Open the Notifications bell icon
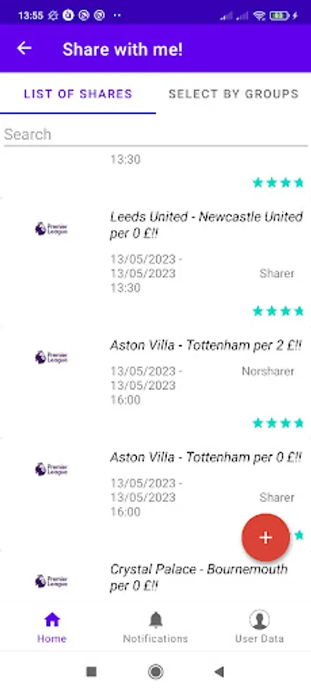Image resolution: width=311 pixels, height=692 pixels. (x=155, y=620)
